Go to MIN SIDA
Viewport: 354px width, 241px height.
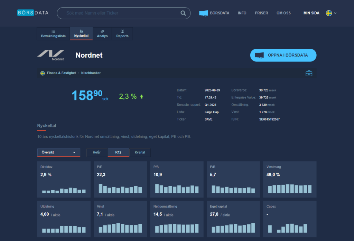pos(311,13)
